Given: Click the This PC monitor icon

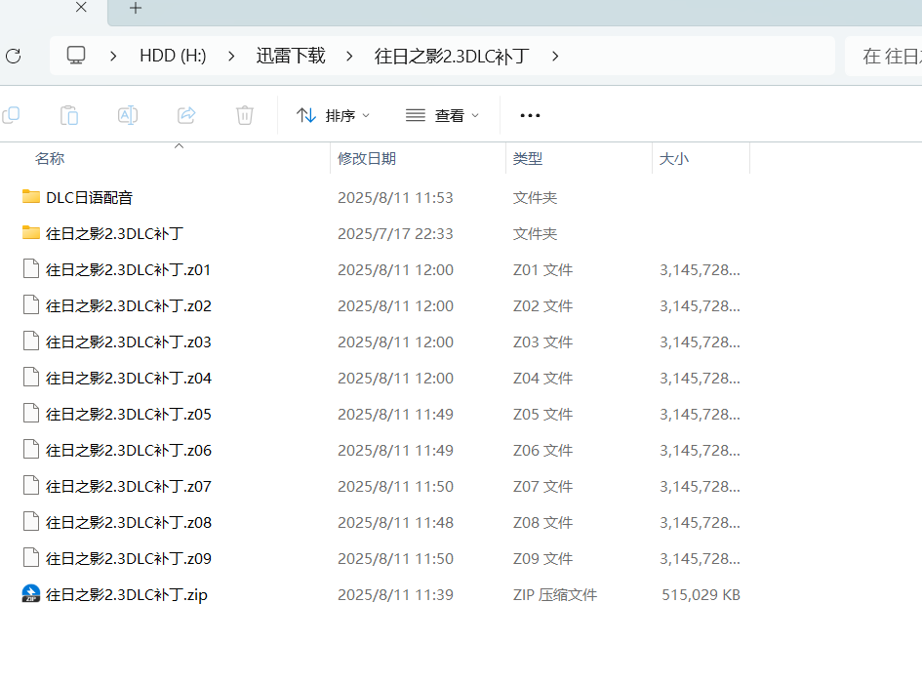Looking at the screenshot, I should click(76, 56).
